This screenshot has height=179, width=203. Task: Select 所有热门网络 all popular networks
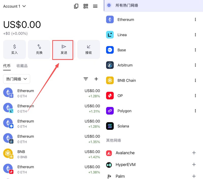tap(154, 5)
